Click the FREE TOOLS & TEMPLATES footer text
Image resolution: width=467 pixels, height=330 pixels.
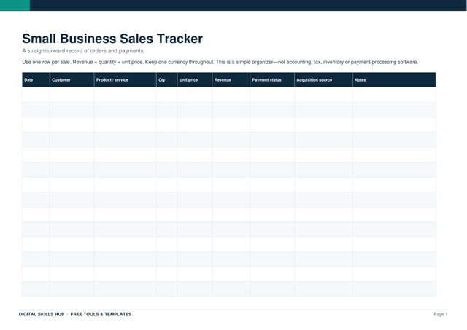pyautogui.click(x=101, y=314)
